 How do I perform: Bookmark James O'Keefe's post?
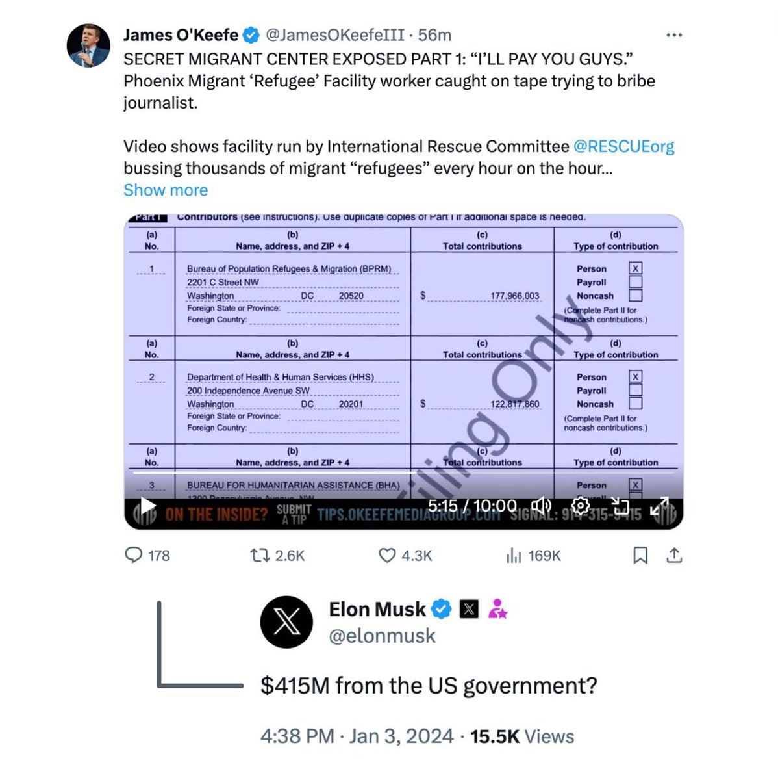640,555
